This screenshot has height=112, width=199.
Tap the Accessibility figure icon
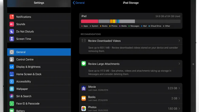[12, 81]
